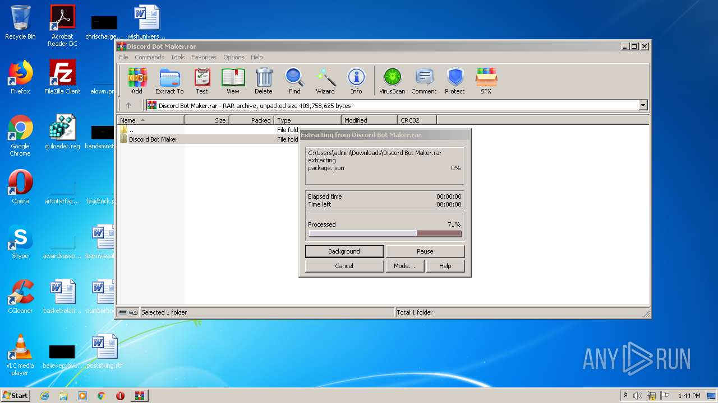Open the Tools menu
The height and width of the screenshot is (403, 718).
tap(178, 57)
